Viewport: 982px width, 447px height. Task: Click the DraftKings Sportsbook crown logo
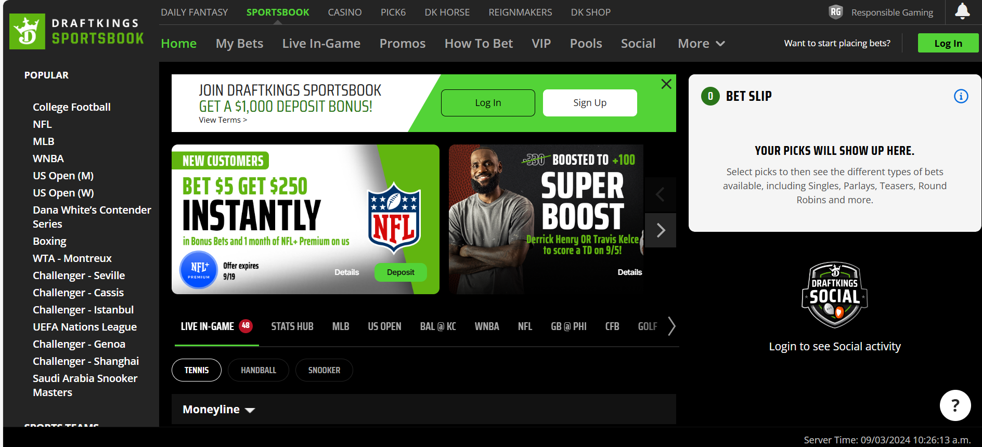(x=27, y=31)
